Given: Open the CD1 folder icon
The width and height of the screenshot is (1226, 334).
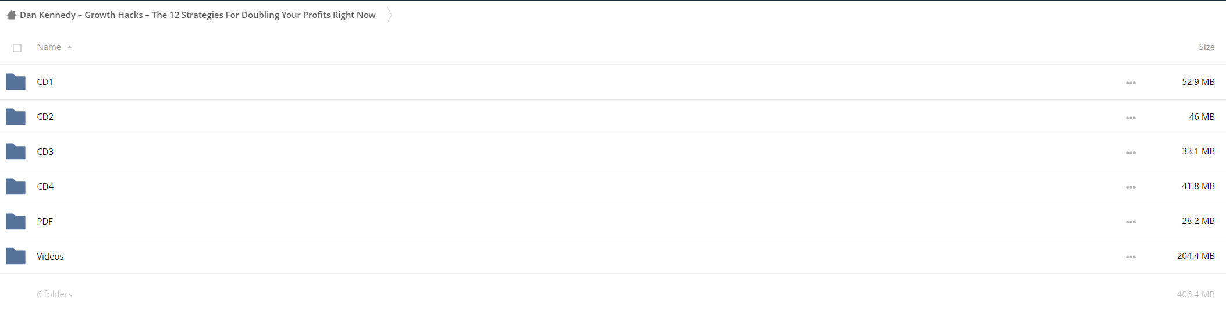Looking at the screenshot, I should coord(16,82).
